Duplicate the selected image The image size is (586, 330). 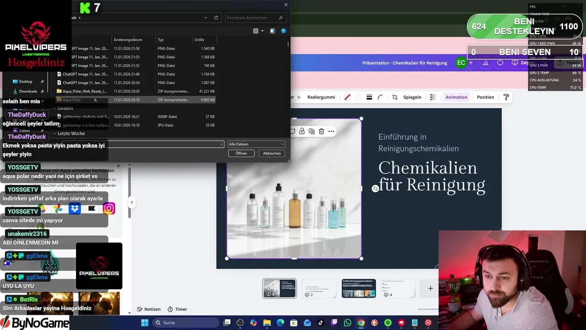pos(312,132)
